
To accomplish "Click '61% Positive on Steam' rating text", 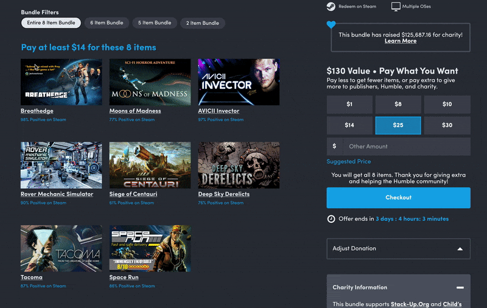I will tap(131, 203).
